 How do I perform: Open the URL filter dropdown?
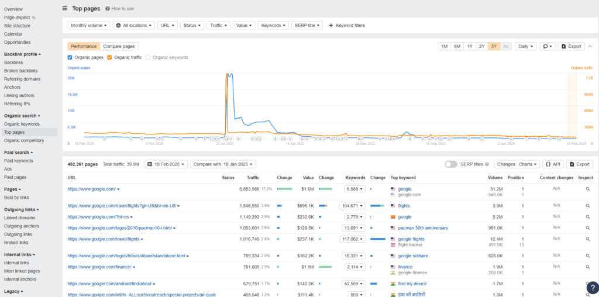(167, 25)
